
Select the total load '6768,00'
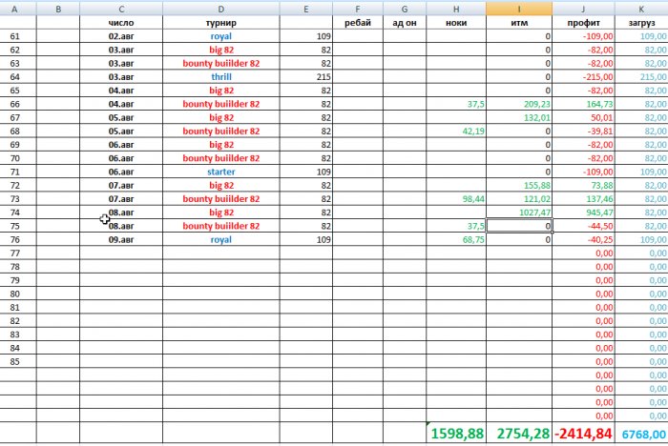pos(641,434)
